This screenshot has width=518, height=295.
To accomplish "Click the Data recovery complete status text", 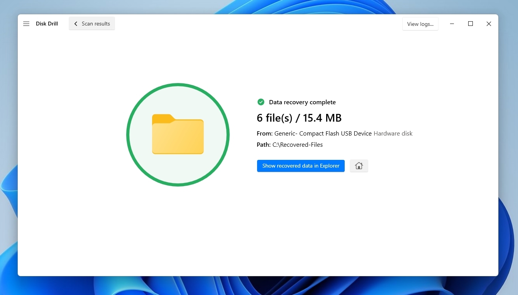I will pyautogui.click(x=302, y=102).
